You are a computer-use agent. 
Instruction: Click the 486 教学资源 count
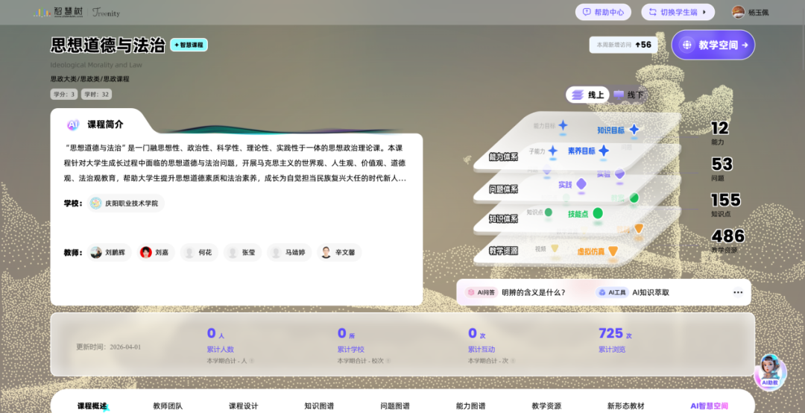point(727,242)
